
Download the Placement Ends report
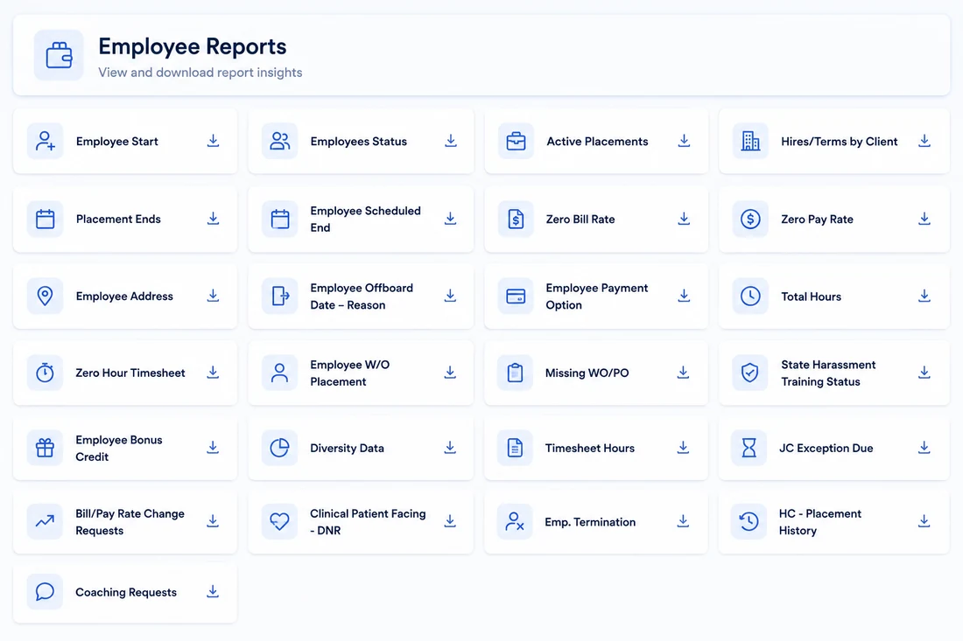coord(213,219)
